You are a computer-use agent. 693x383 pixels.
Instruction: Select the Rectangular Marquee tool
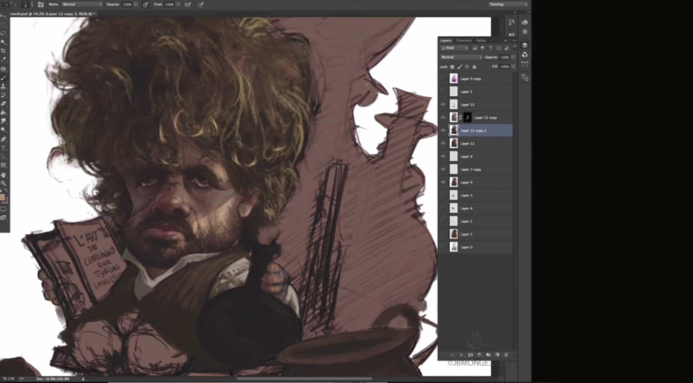tap(3, 25)
